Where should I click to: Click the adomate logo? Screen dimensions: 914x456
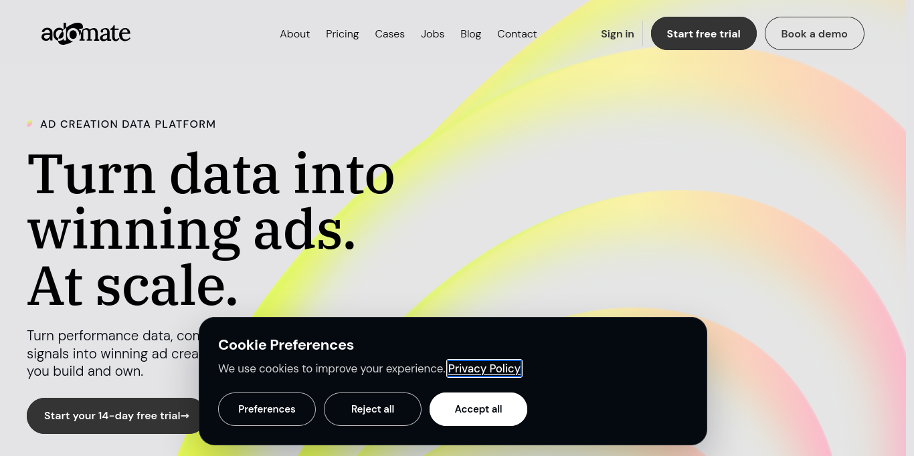tap(86, 33)
